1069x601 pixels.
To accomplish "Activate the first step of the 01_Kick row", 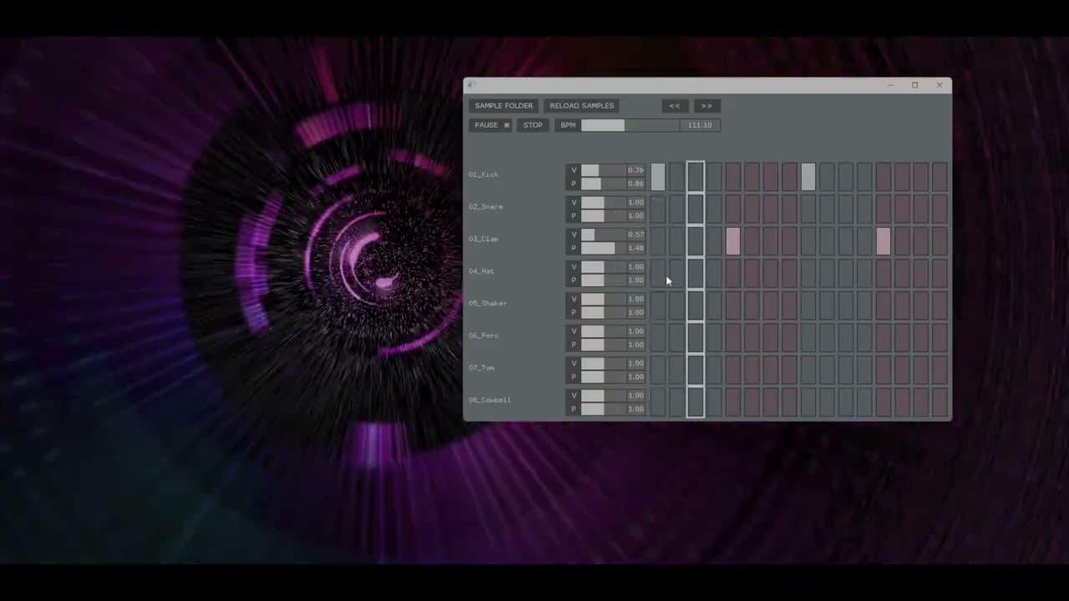I will click(x=659, y=176).
